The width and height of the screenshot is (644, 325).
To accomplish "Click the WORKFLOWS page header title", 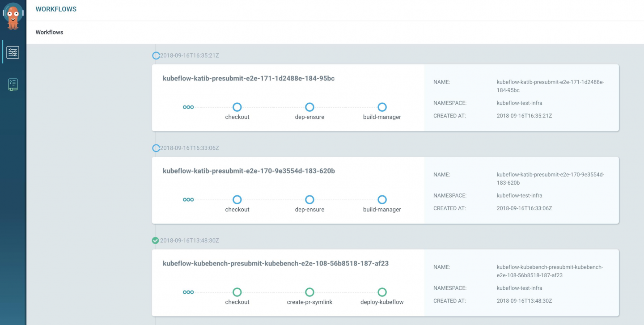I will pos(56,9).
